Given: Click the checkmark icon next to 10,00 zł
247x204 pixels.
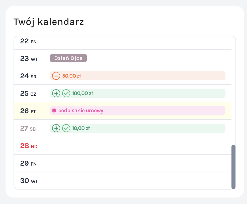Looking at the screenshot, I should (x=66, y=128).
